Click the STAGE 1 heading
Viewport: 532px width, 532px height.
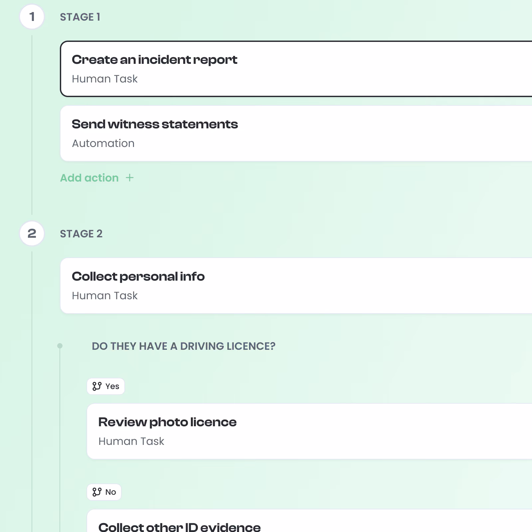pyautogui.click(x=80, y=17)
